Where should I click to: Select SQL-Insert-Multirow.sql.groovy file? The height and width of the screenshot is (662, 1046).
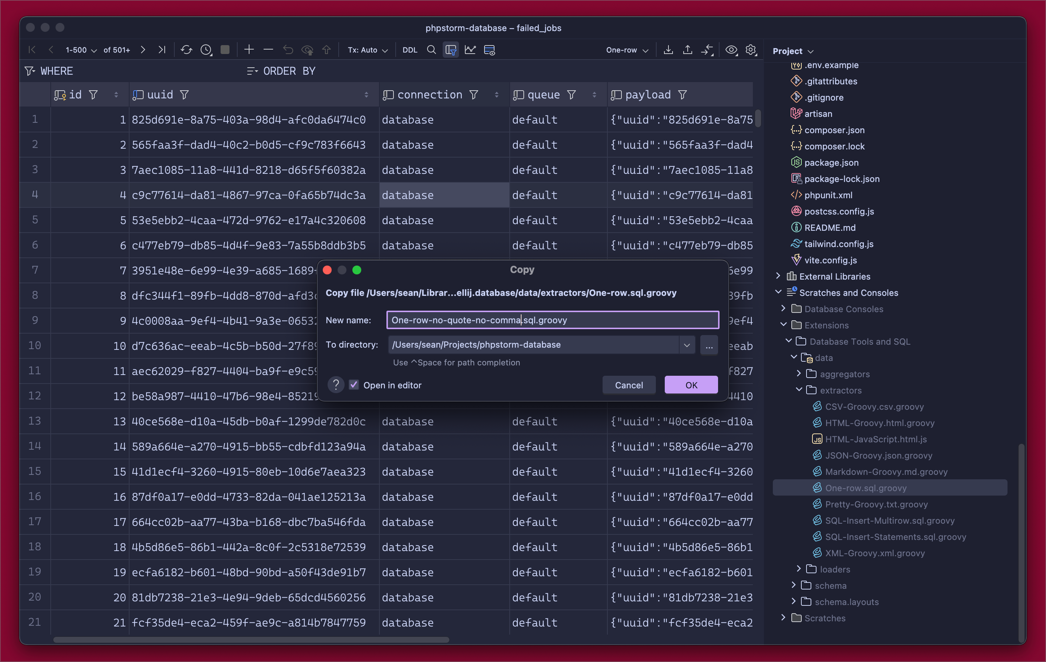pyautogui.click(x=890, y=520)
